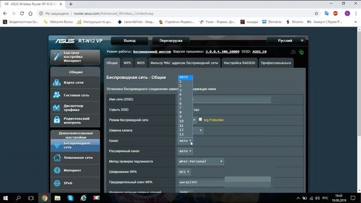
Task: Open Карта сети network map page
Action: 75,82
